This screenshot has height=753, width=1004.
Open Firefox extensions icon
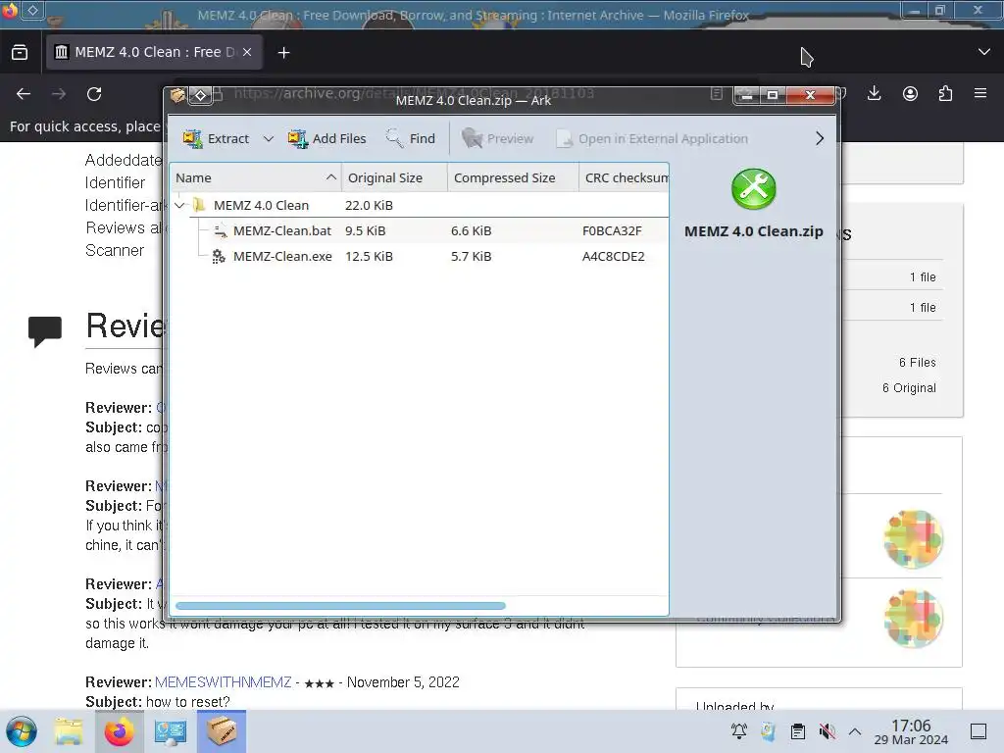click(x=945, y=94)
